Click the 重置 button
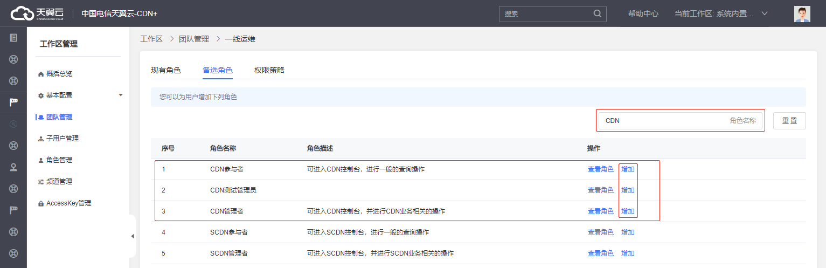 [789, 121]
